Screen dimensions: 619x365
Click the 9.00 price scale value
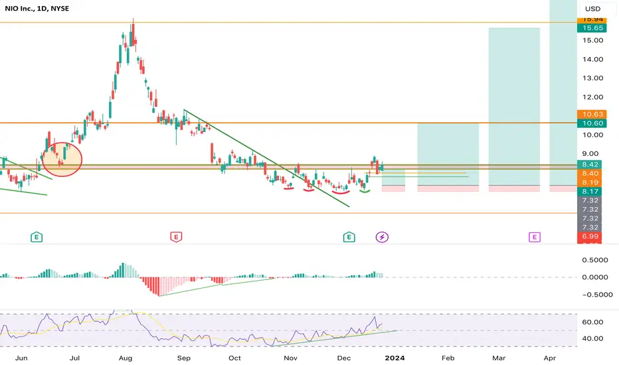point(590,154)
